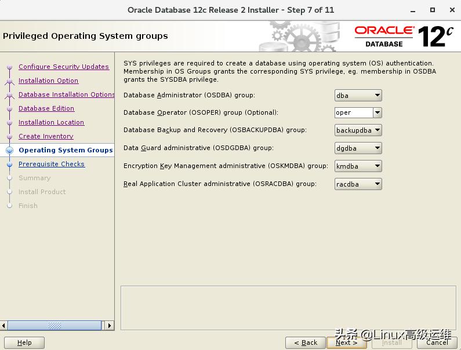Click the OSOPER combo box arrow button

tap(377, 112)
